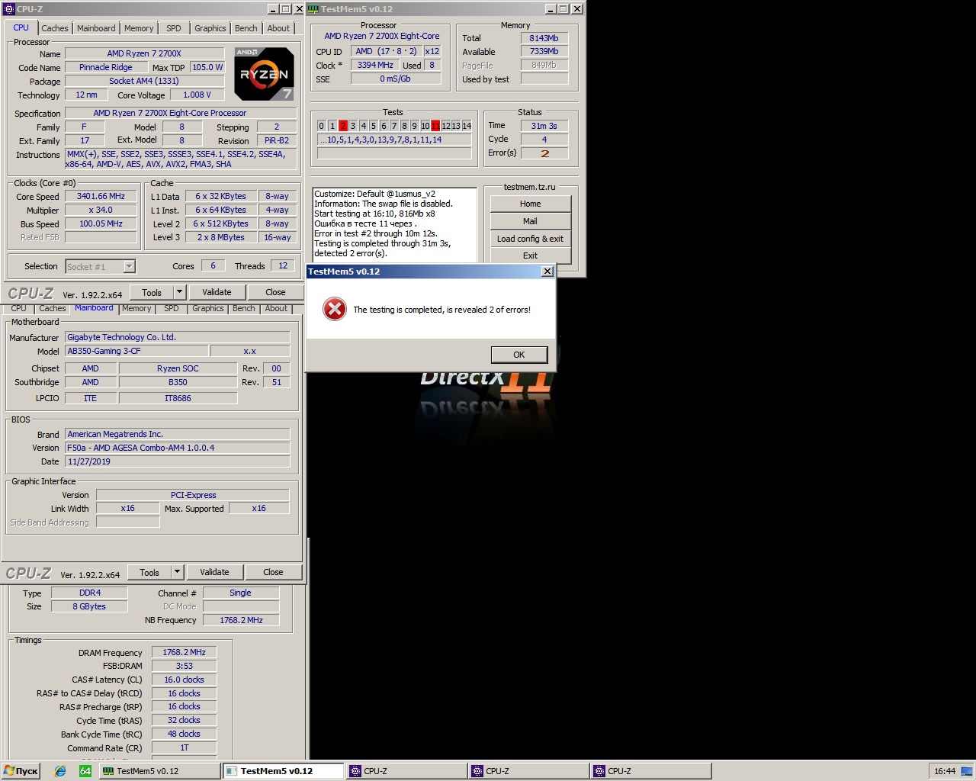This screenshot has height=781, width=976.
Task: Click the TestMem5 Total memory value 8143Mb
Action: pyautogui.click(x=544, y=38)
